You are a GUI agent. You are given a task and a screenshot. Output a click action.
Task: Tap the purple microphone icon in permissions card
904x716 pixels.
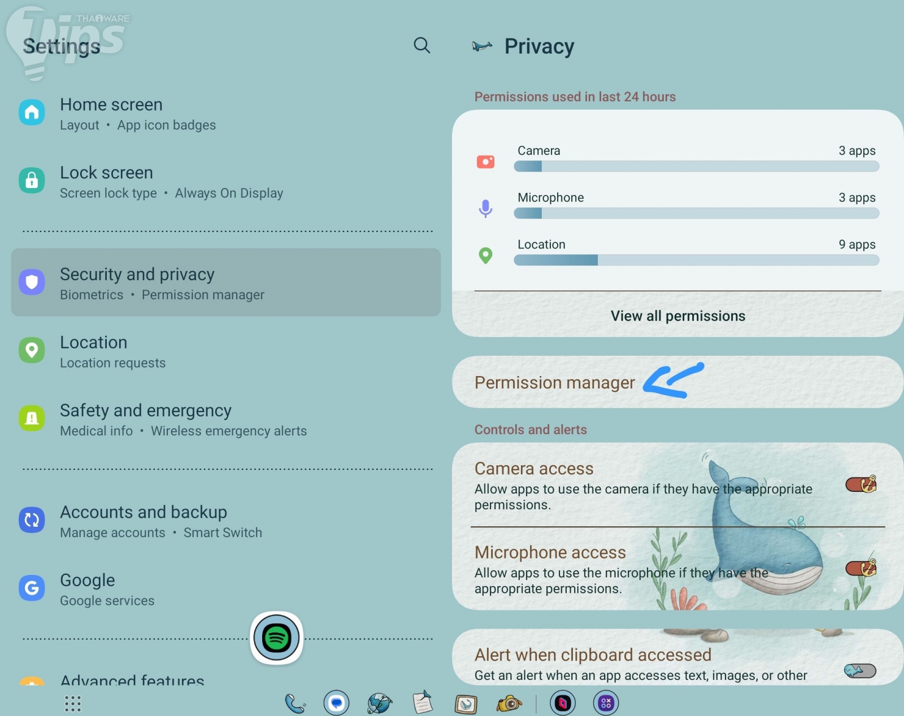[485, 208]
